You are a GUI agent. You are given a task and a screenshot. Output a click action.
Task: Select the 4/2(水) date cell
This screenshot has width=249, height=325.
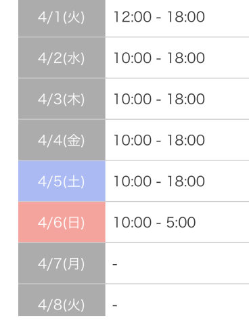click(62, 58)
